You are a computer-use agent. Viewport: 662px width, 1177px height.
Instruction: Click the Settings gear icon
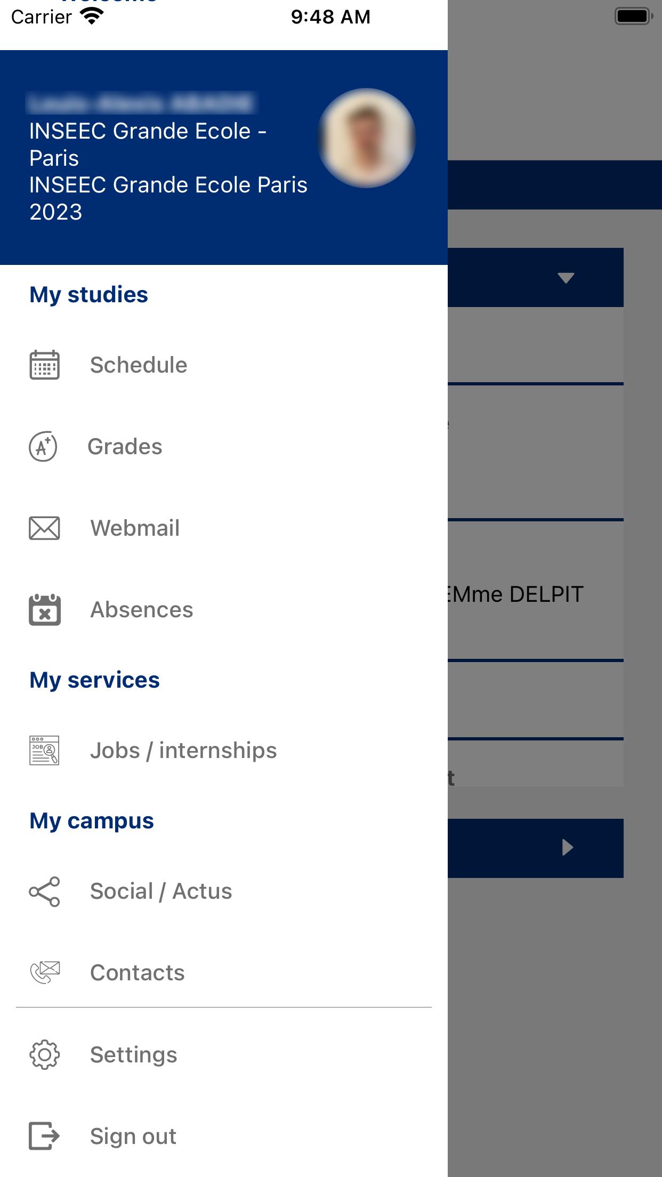[x=45, y=1054]
